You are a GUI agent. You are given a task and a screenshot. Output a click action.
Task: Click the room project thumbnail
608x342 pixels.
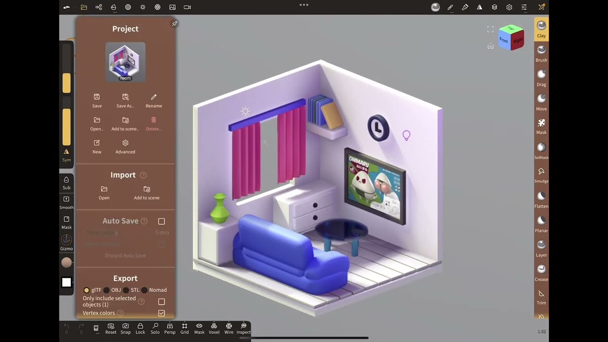125,62
